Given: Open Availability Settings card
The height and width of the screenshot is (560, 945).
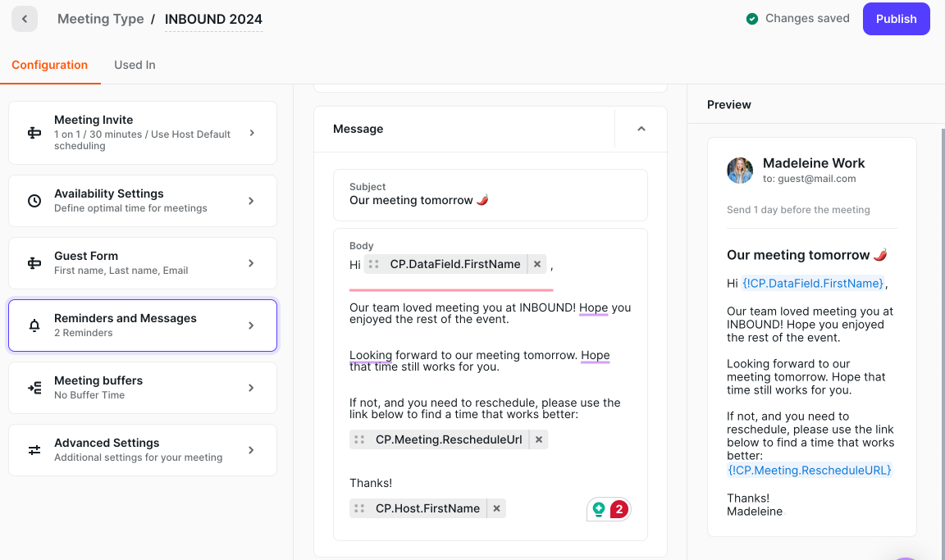Looking at the screenshot, I should [x=142, y=201].
